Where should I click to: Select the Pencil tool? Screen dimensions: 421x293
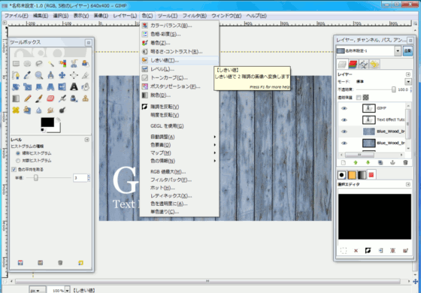tap(27, 98)
